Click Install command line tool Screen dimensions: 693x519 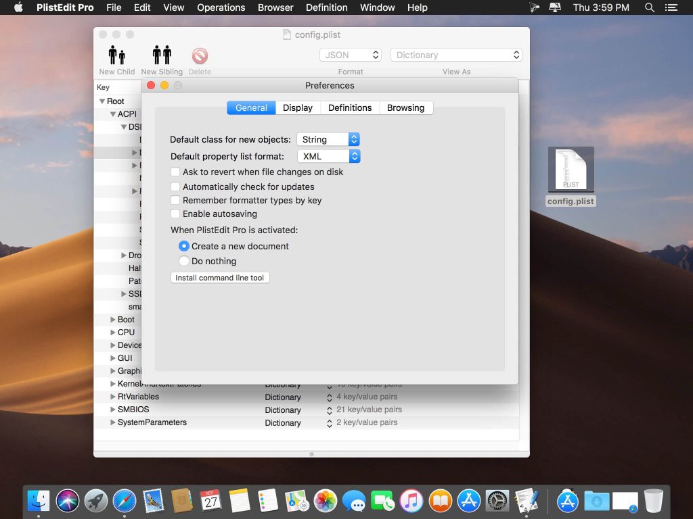coord(220,277)
